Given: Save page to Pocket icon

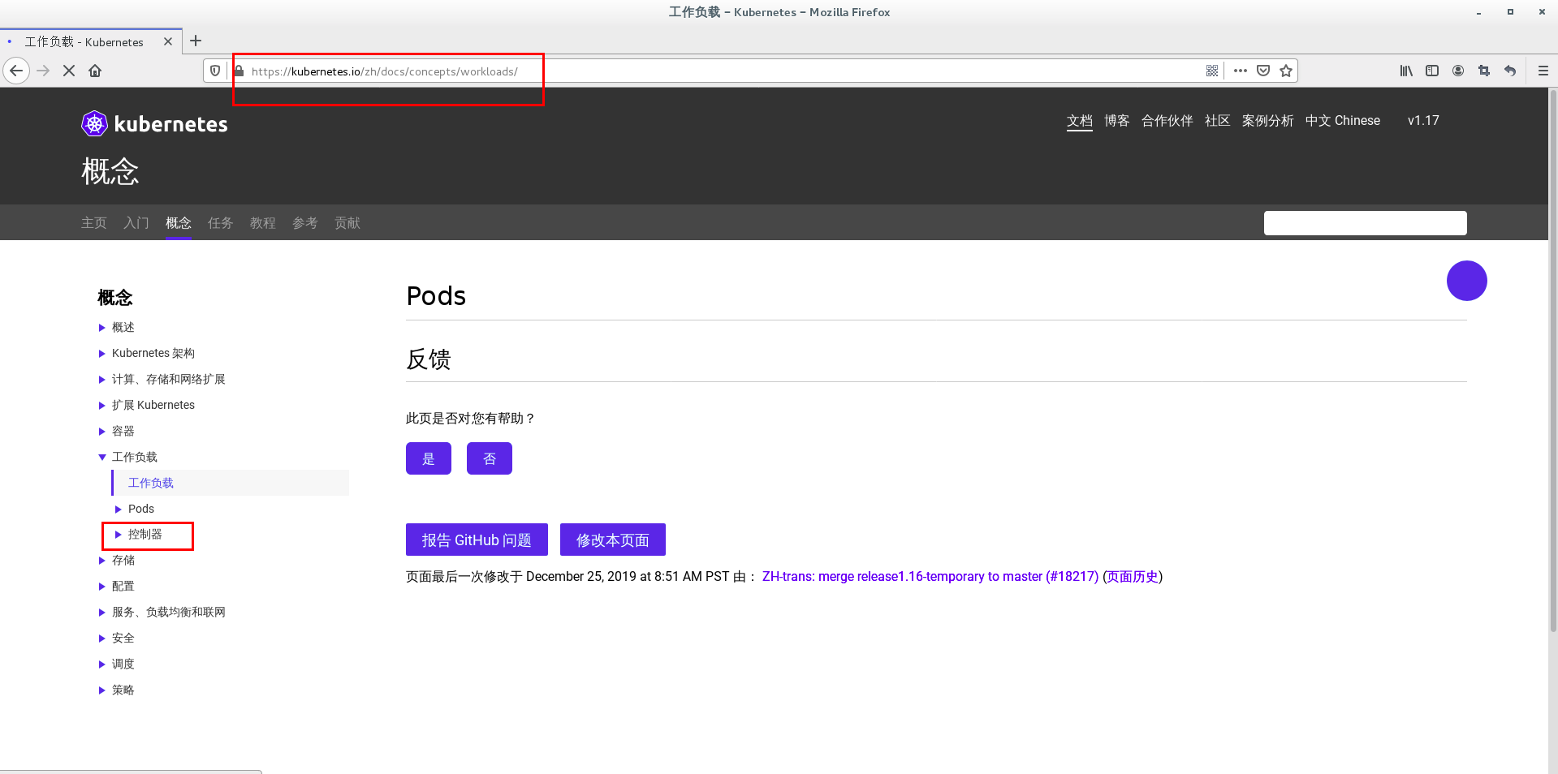Looking at the screenshot, I should click(x=1263, y=71).
